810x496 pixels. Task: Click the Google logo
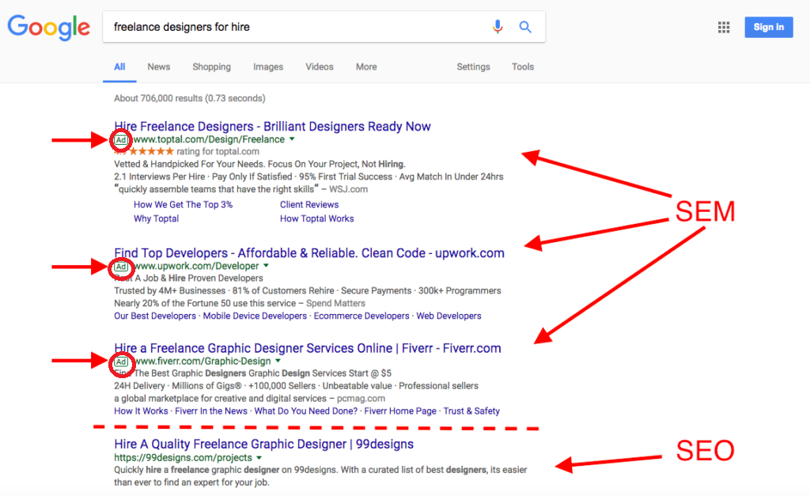48,28
